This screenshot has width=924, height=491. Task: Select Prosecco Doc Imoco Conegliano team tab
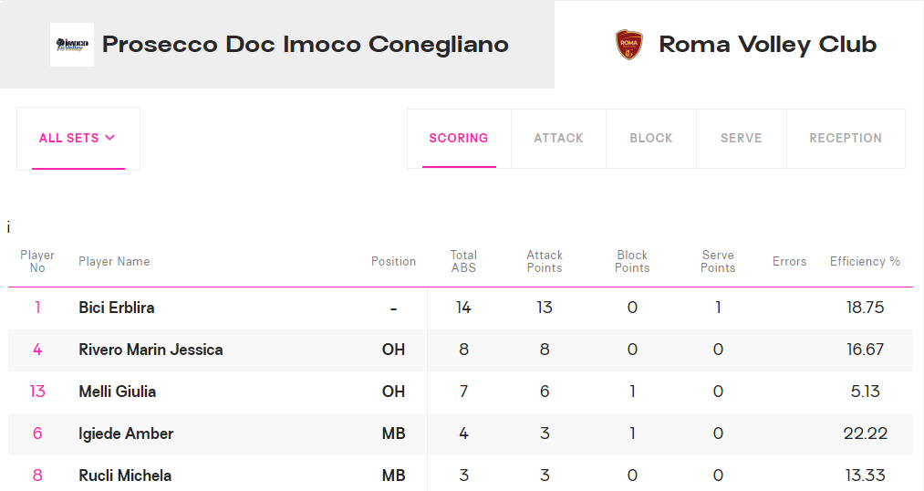pos(277,44)
